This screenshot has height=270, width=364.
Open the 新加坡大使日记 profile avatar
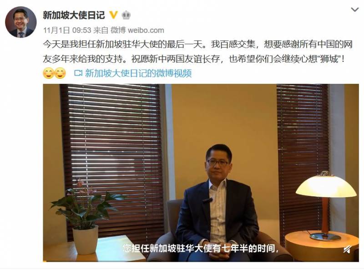[x=21, y=22]
